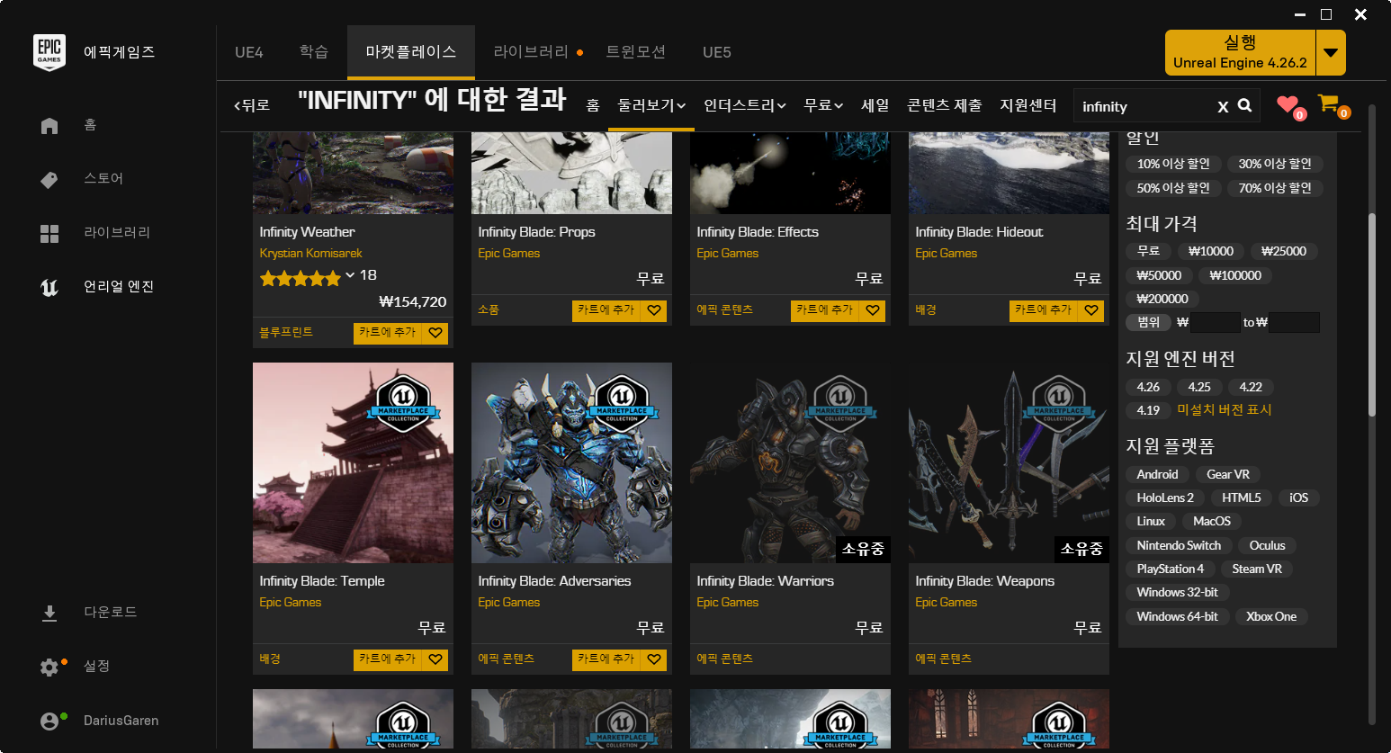Open the Settings gear icon
This screenshot has width=1391, height=753.
[x=49, y=667]
